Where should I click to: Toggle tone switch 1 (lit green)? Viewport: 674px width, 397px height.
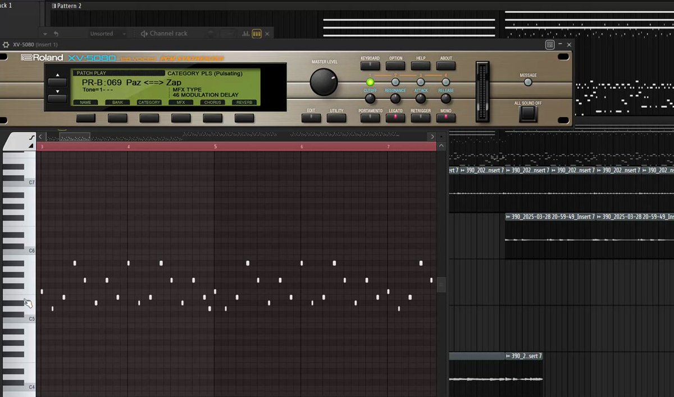click(x=370, y=82)
